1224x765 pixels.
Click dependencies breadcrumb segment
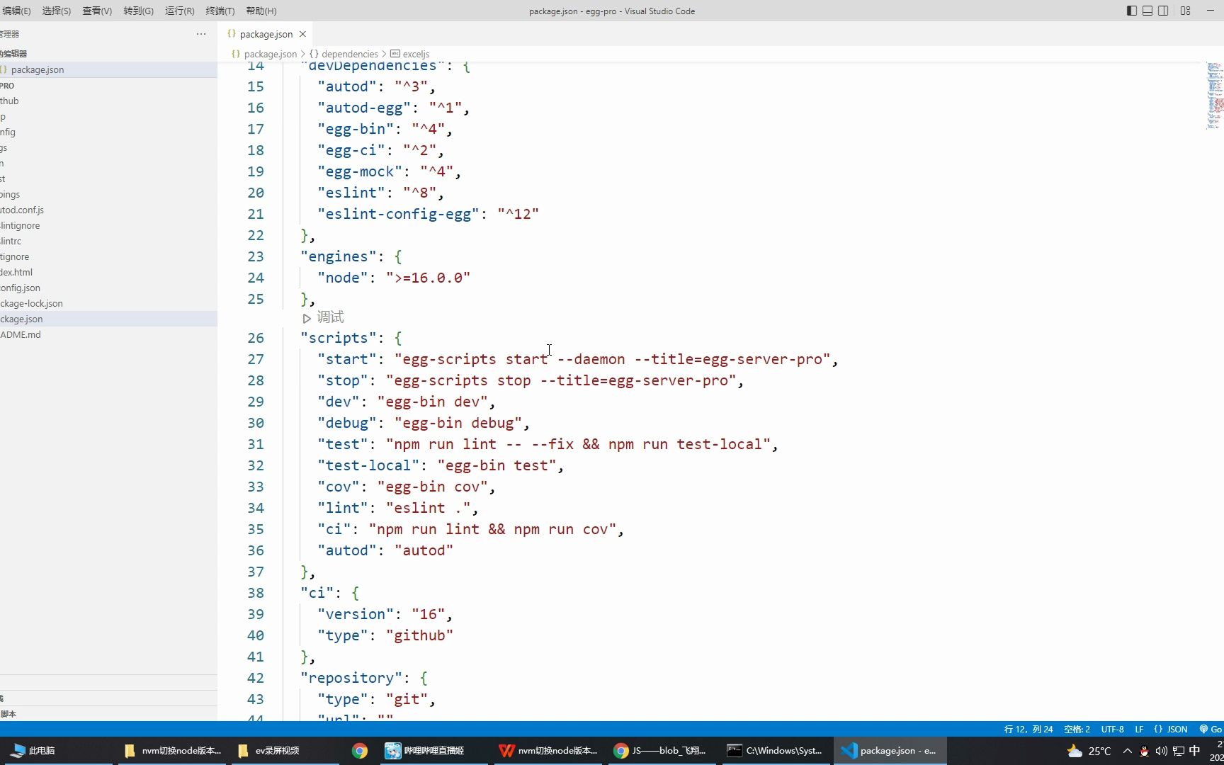click(349, 54)
